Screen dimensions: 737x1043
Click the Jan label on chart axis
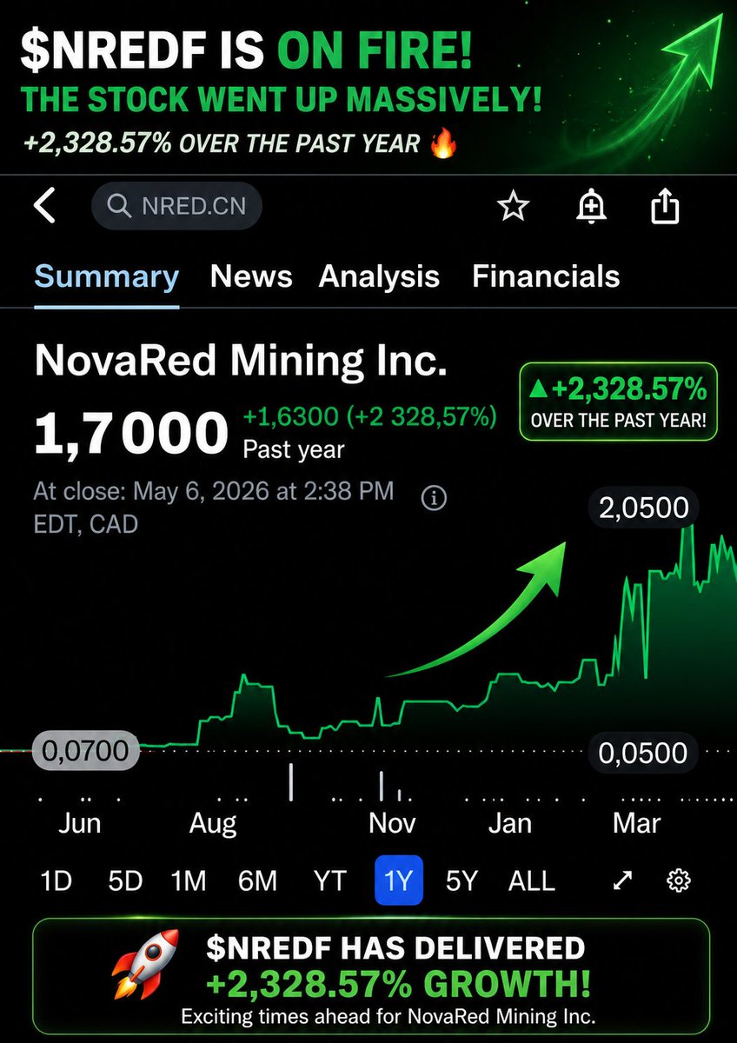pyautogui.click(x=510, y=822)
